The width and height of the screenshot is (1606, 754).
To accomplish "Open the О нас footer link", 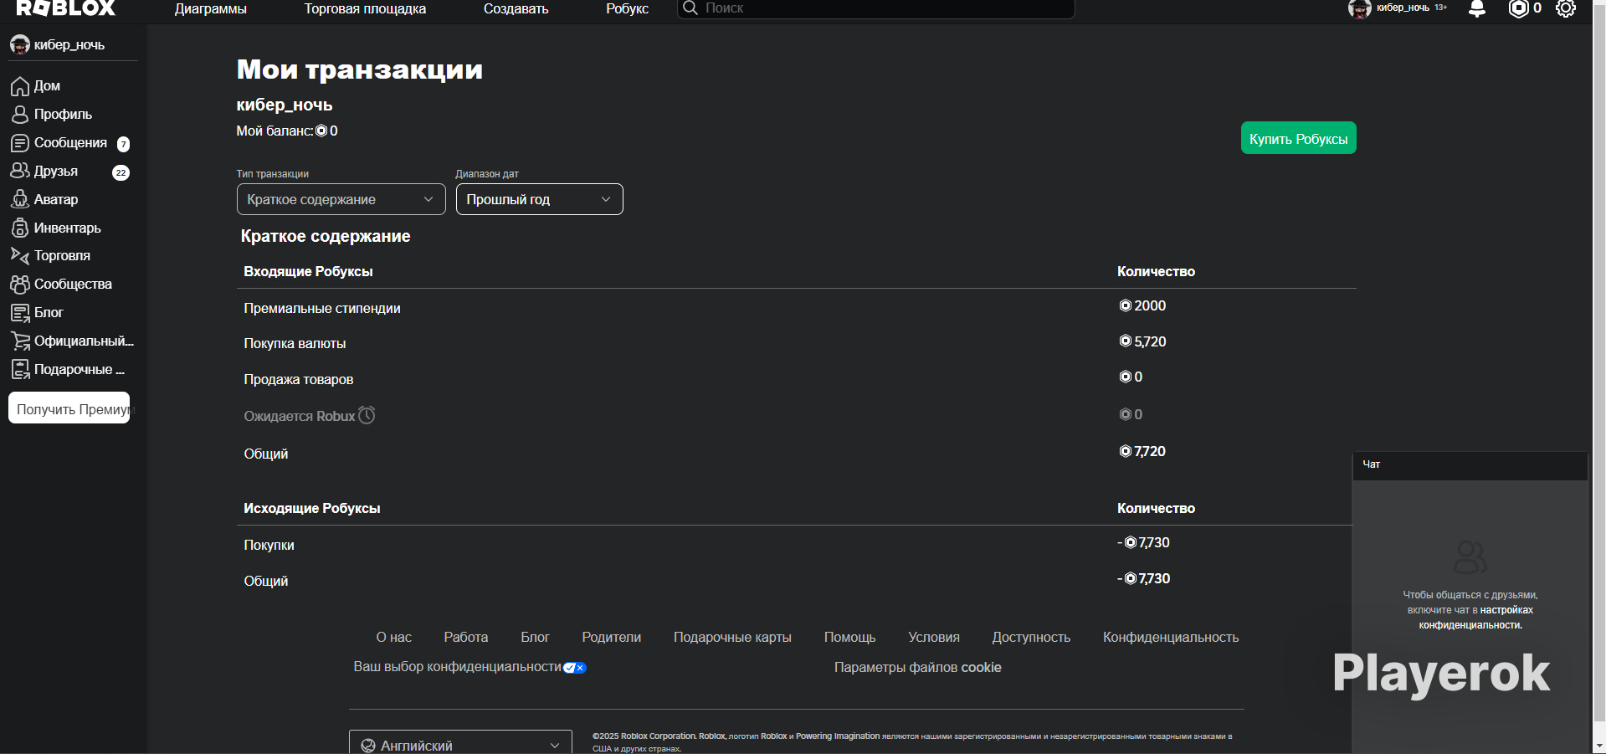I will (394, 637).
